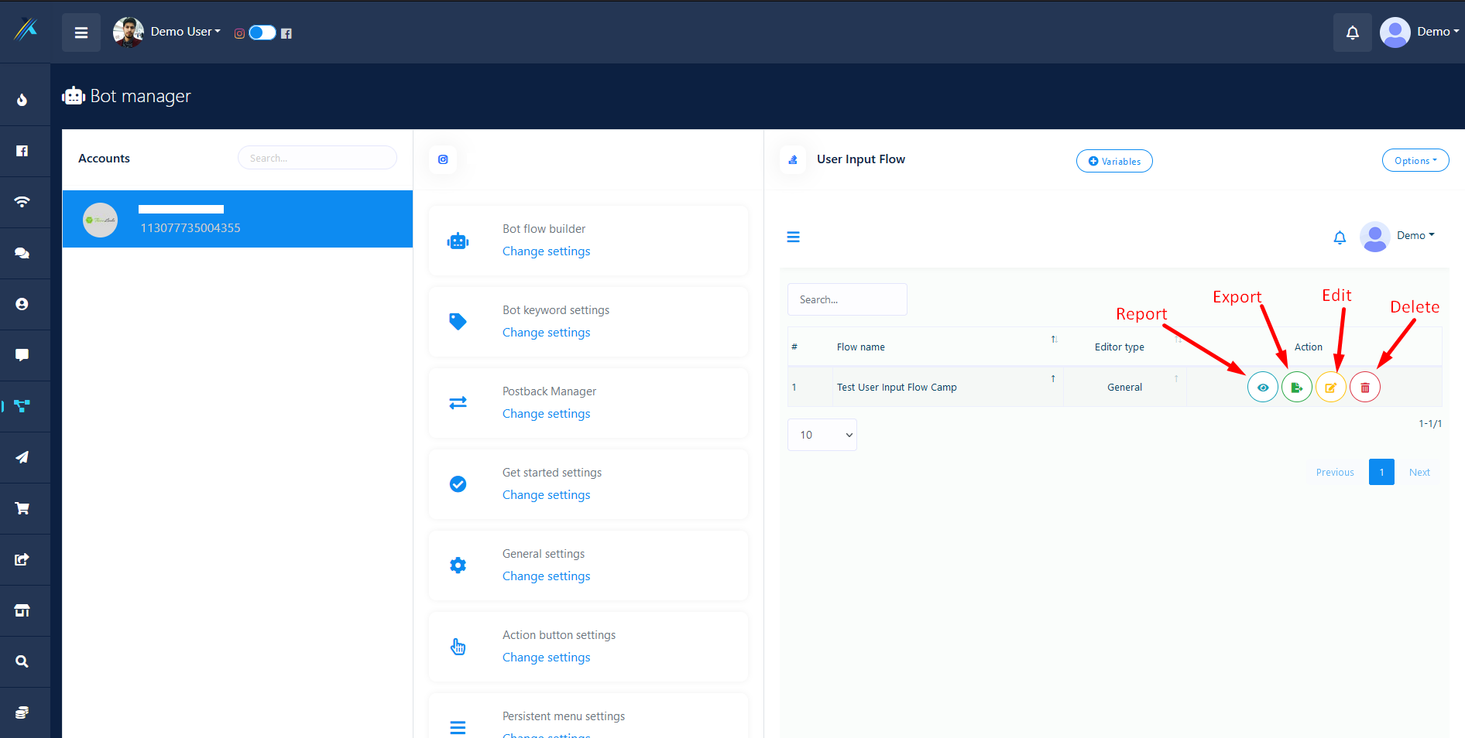Click the Get started checkmark icon
The image size is (1465, 738).
tap(458, 484)
